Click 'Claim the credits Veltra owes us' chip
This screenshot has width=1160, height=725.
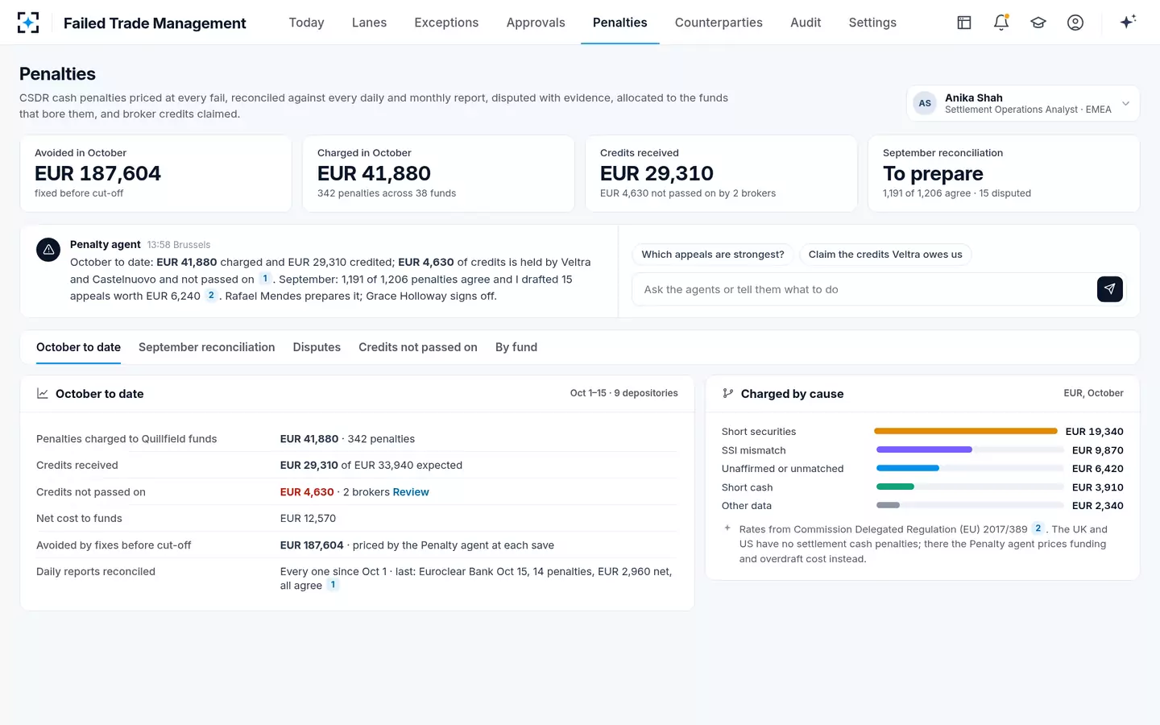885,255
